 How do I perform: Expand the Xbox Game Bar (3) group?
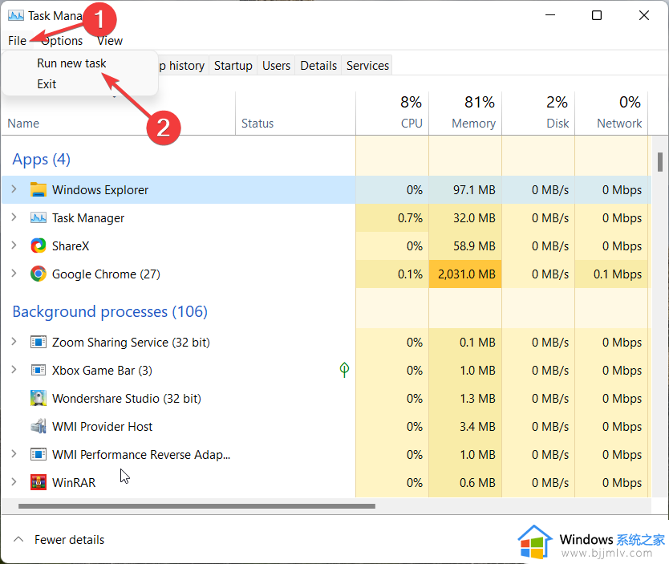14,370
